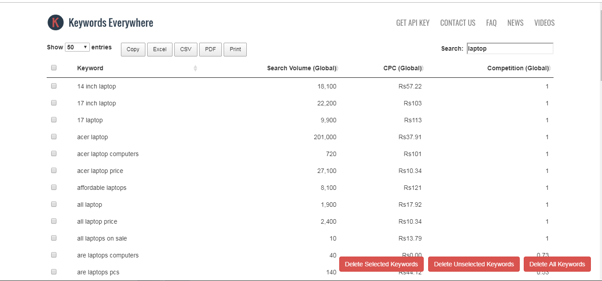Click the Keyword column header

click(90, 68)
